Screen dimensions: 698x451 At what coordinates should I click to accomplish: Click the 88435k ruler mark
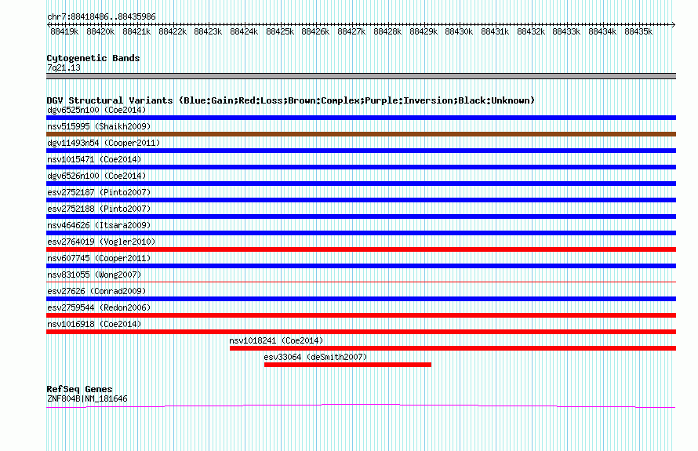[x=639, y=31]
